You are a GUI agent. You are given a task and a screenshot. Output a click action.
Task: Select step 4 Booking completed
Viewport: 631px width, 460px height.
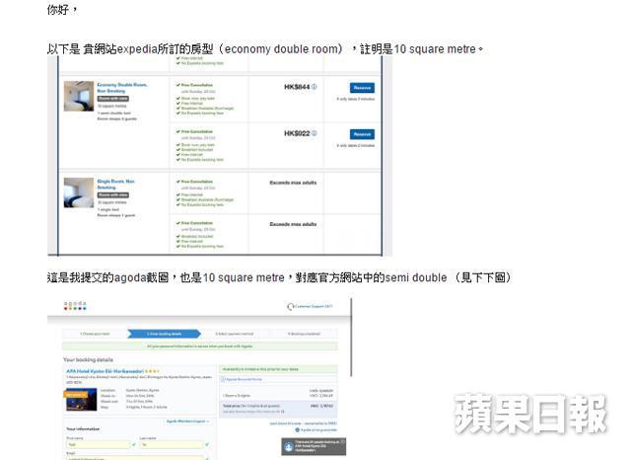304,334
